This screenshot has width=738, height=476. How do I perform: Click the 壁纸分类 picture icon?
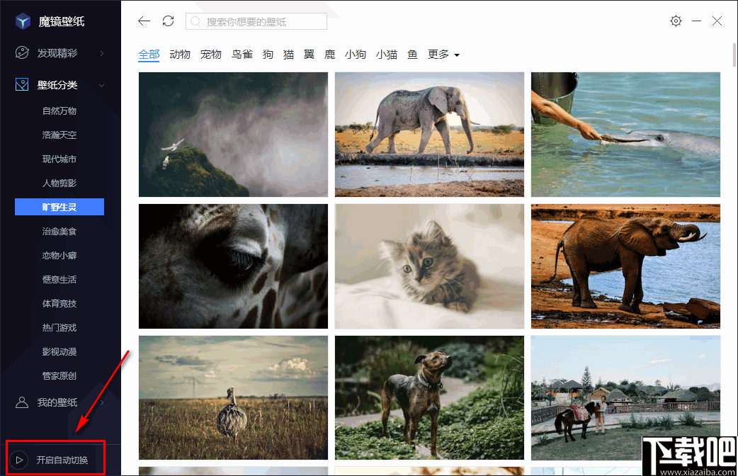[x=23, y=85]
